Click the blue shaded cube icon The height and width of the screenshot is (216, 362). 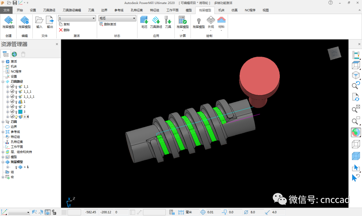pos(356,156)
